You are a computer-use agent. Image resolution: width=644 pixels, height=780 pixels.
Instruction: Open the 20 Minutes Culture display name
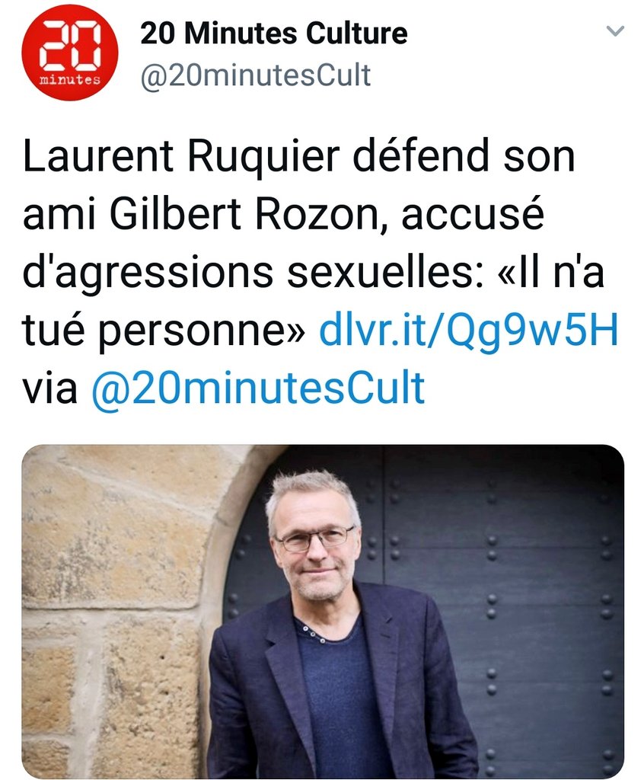coord(273,34)
